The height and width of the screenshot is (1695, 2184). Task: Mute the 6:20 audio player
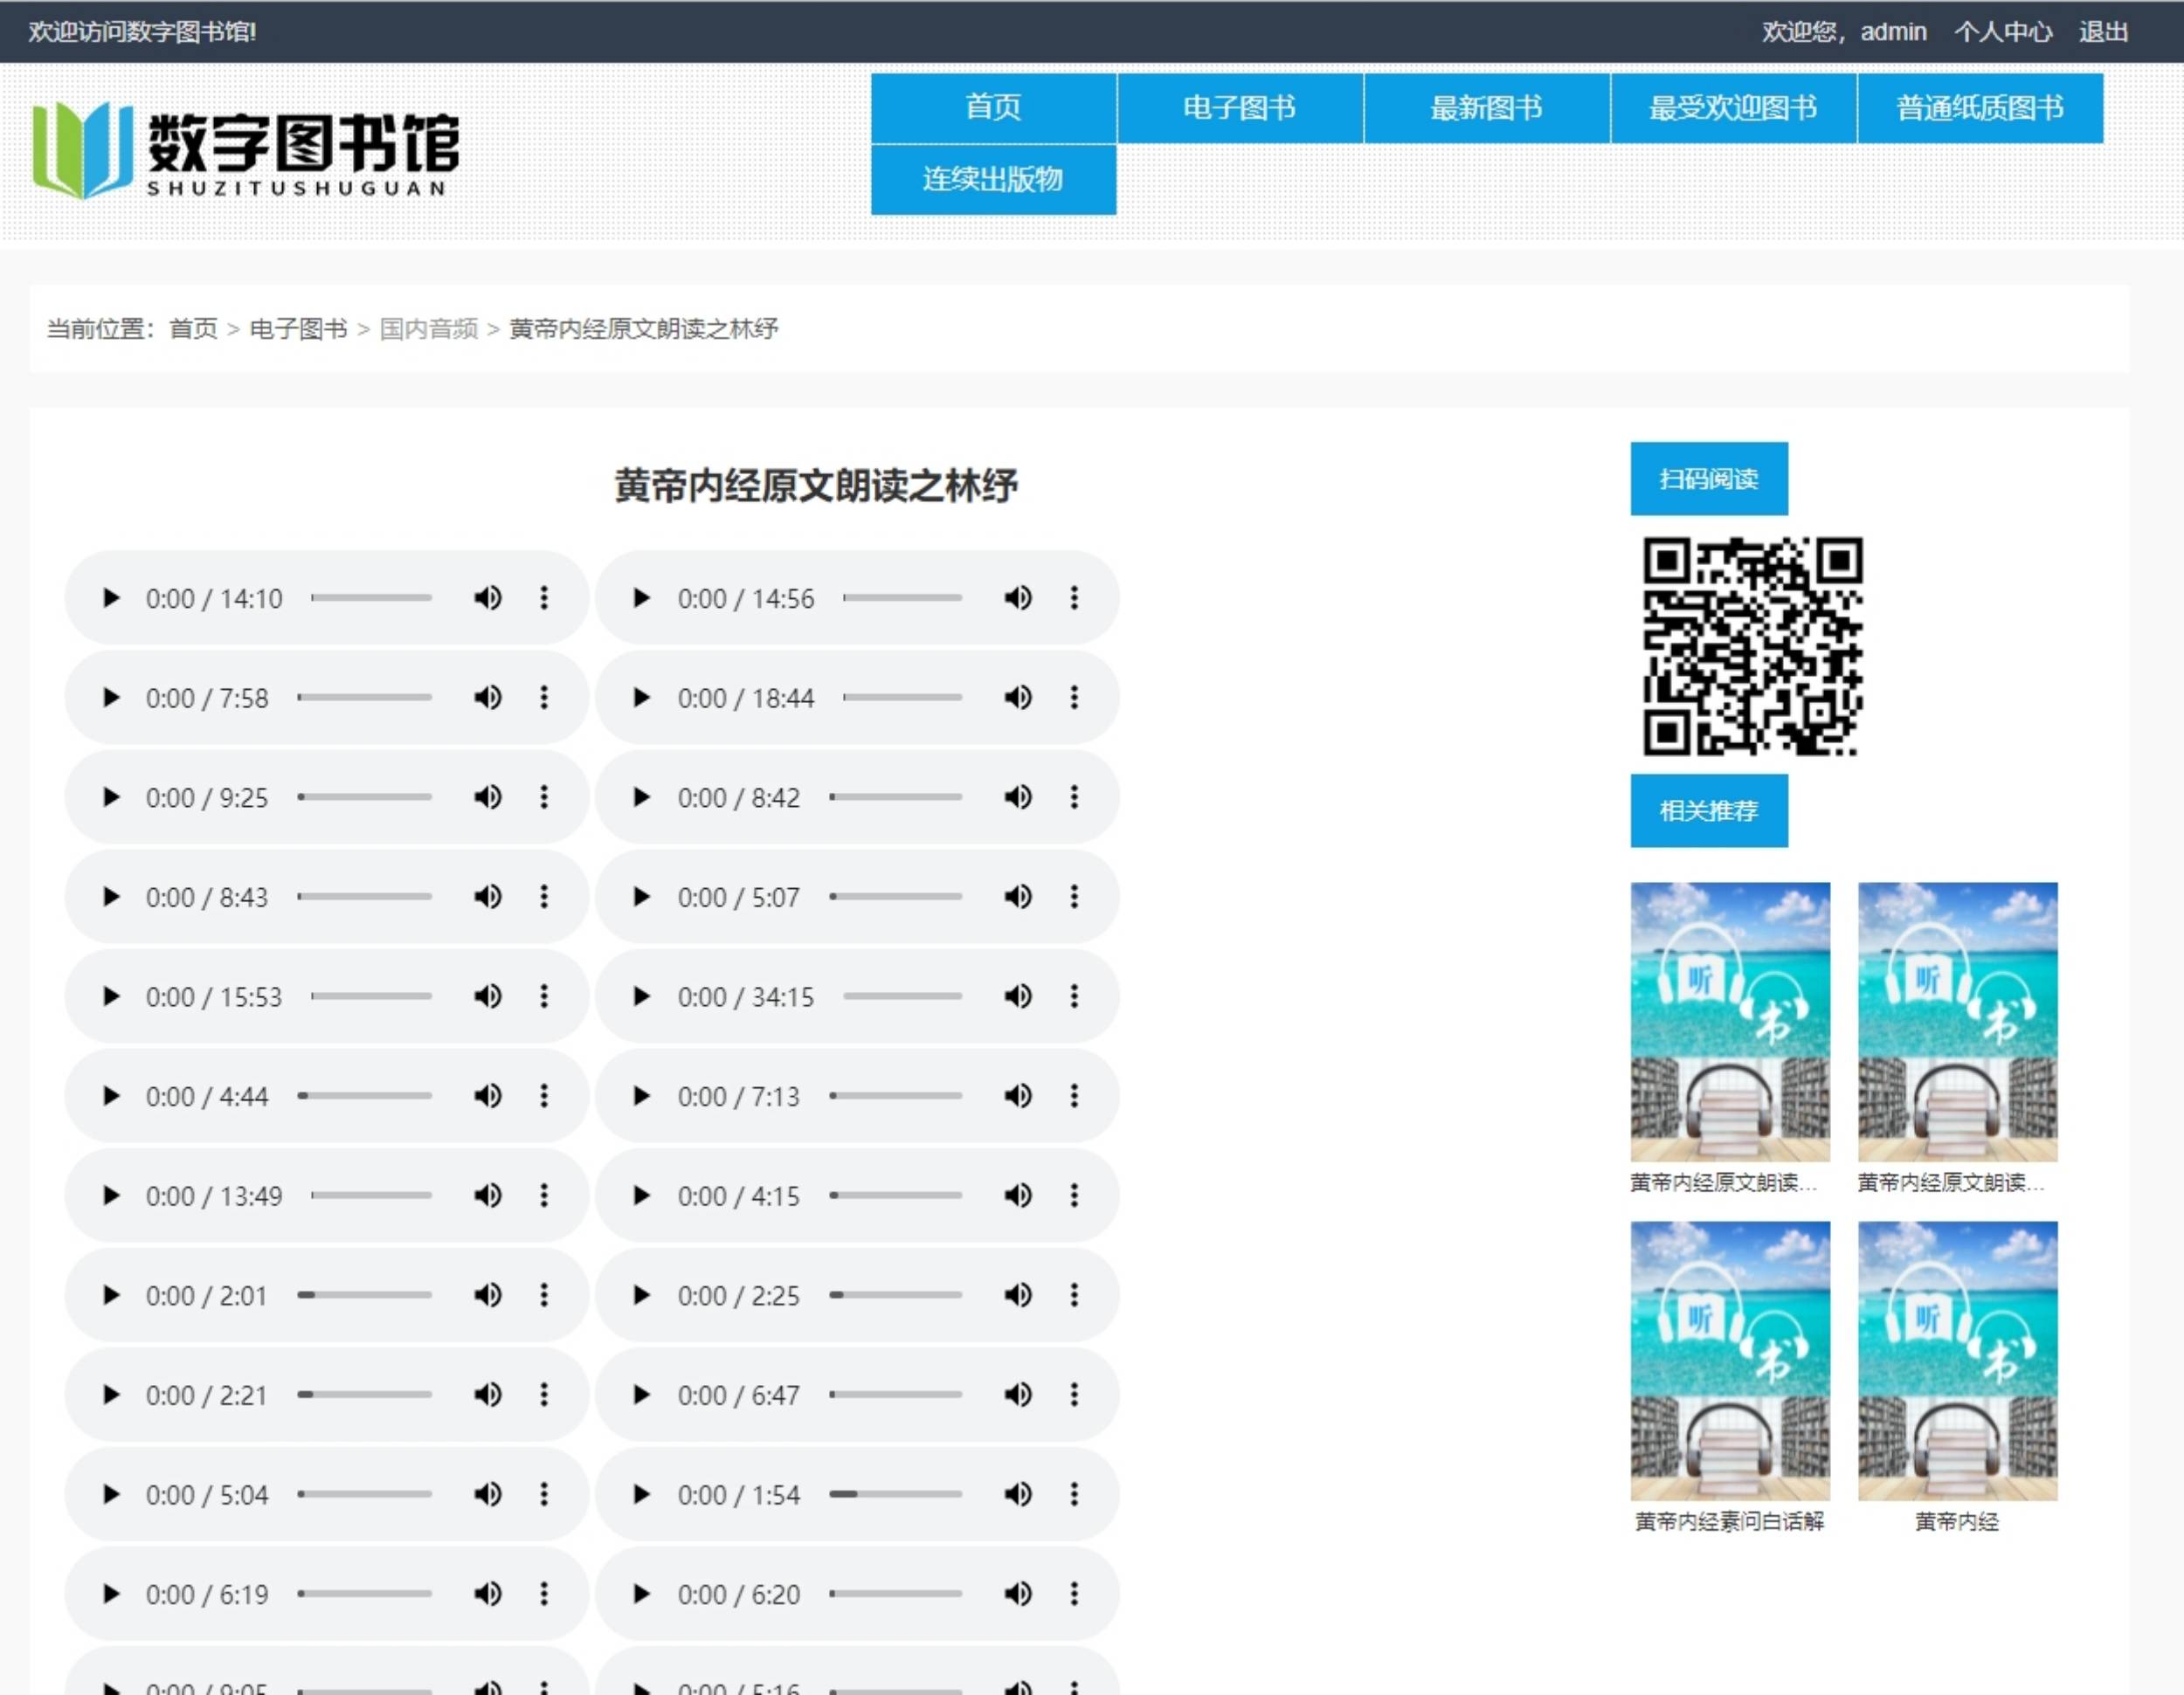(1018, 1593)
